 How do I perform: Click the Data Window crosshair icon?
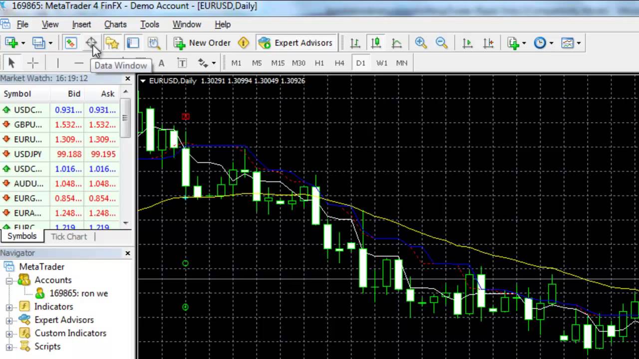[x=91, y=43]
